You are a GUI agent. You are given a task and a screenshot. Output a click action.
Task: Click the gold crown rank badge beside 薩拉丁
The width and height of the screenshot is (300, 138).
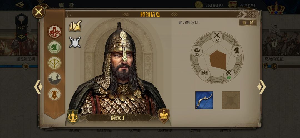[164, 116]
